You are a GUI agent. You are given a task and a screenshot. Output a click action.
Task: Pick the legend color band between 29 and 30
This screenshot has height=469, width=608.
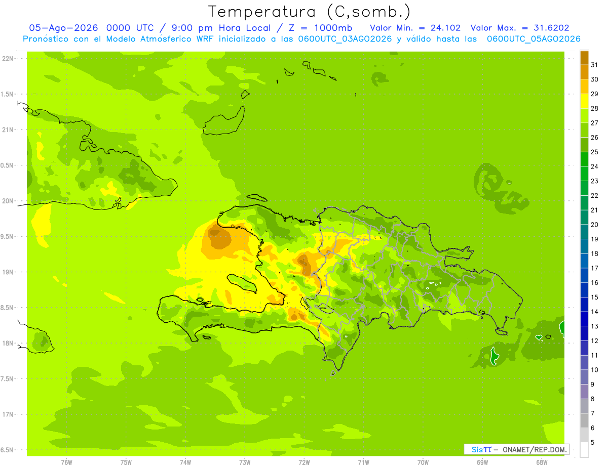[x=584, y=87]
